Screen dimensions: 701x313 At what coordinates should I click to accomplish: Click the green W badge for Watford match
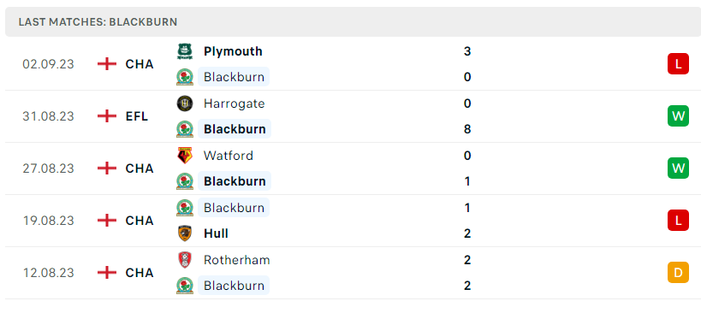(x=678, y=168)
